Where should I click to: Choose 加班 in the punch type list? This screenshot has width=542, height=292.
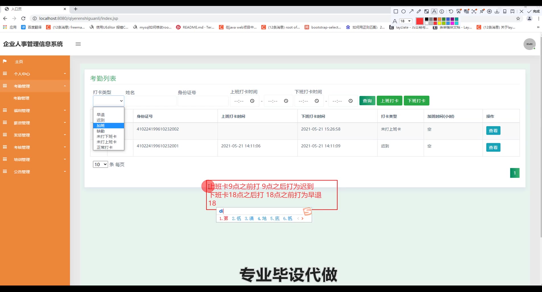tap(108, 126)
